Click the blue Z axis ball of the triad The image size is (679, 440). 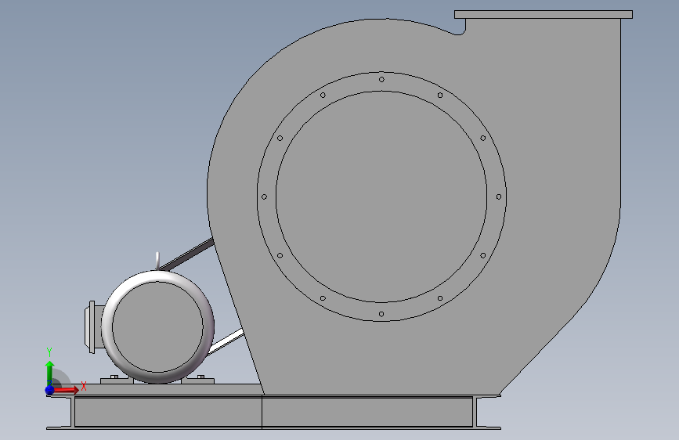(x=50, y=390)
